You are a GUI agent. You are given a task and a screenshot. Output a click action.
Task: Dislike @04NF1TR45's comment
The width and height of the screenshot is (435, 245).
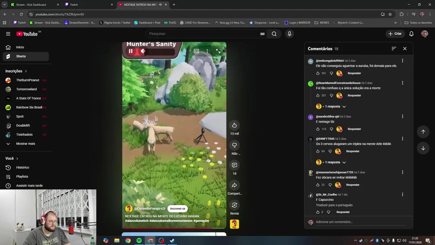(x=330, y=151)
